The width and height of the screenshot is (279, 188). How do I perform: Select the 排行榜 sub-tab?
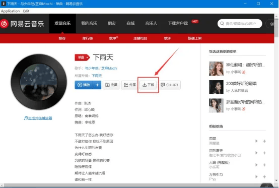click(x=88, y=38)
